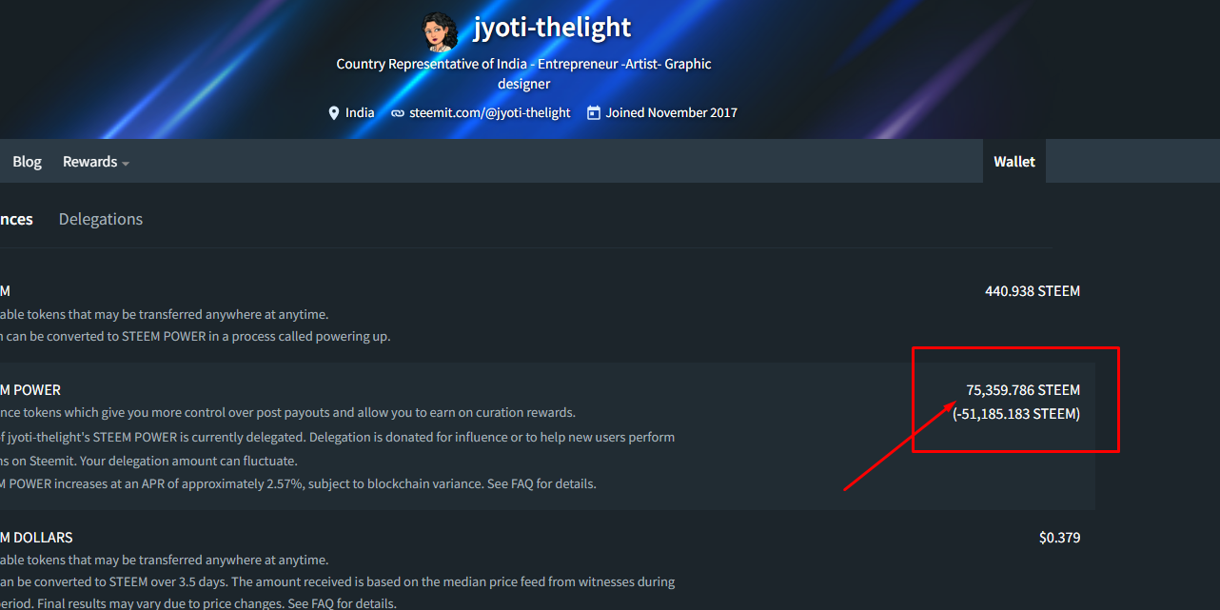
Task: Click the jyoti-thelight username heading
Action: [x=552, y=28]
